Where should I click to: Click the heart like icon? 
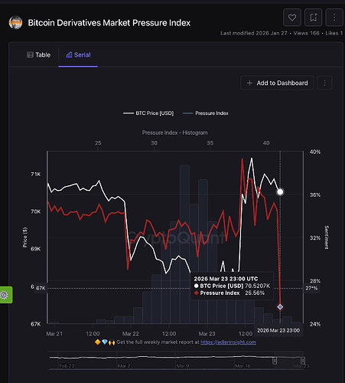pyautogui.click(x=292, y=18)
